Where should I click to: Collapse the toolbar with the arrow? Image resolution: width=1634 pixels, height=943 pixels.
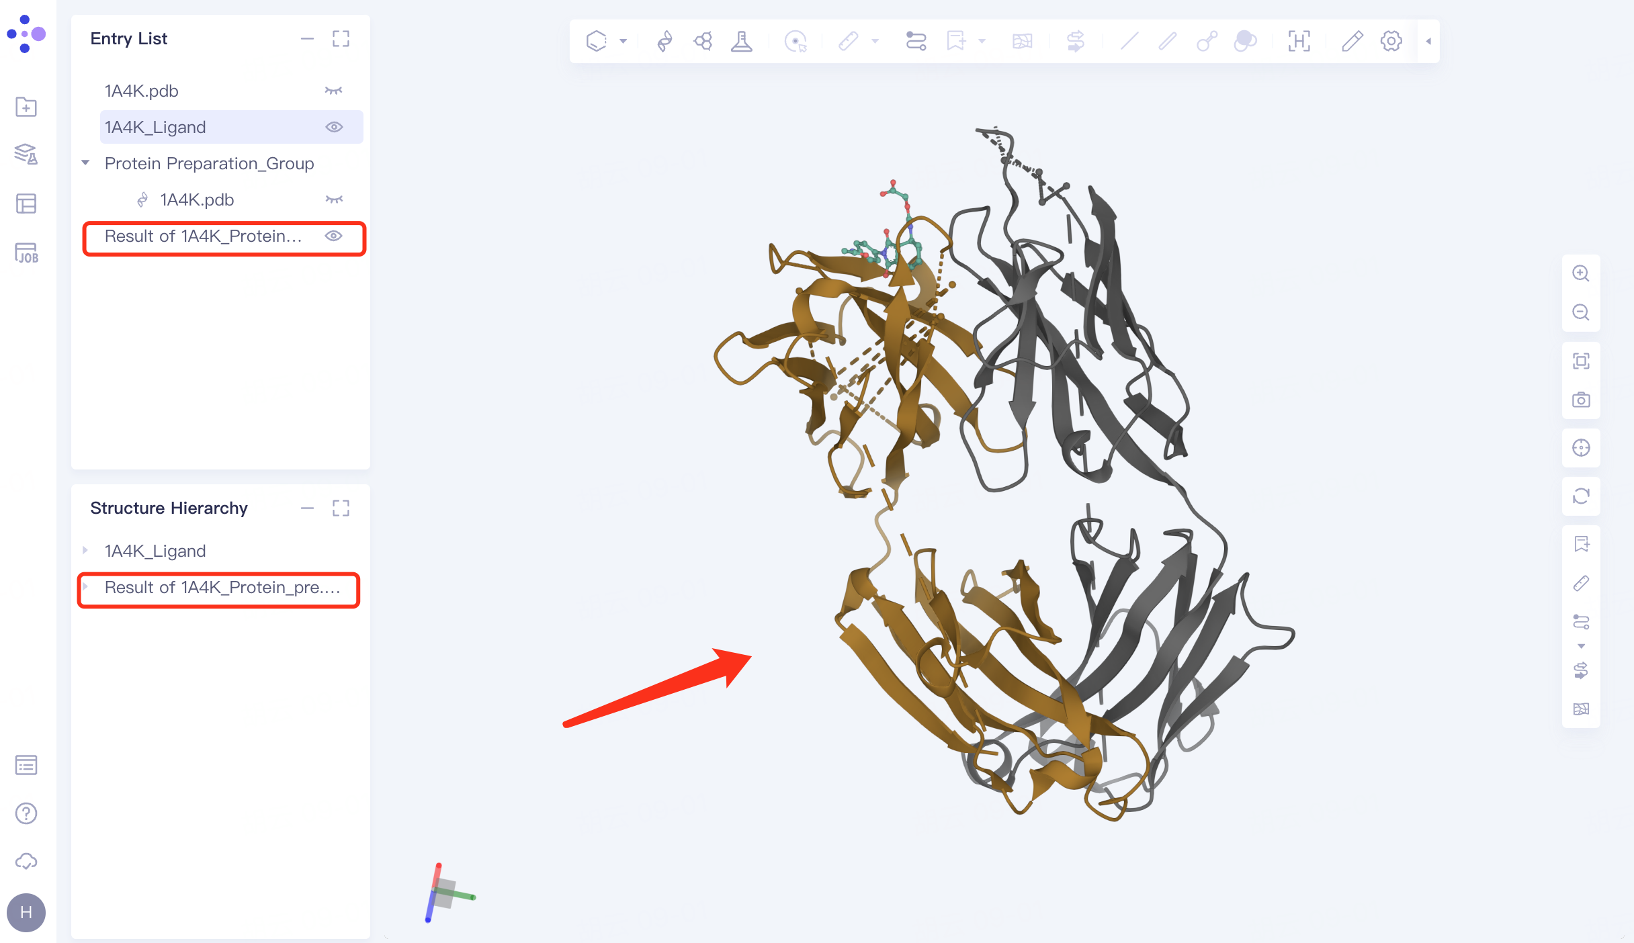[x=1427, y=40]
